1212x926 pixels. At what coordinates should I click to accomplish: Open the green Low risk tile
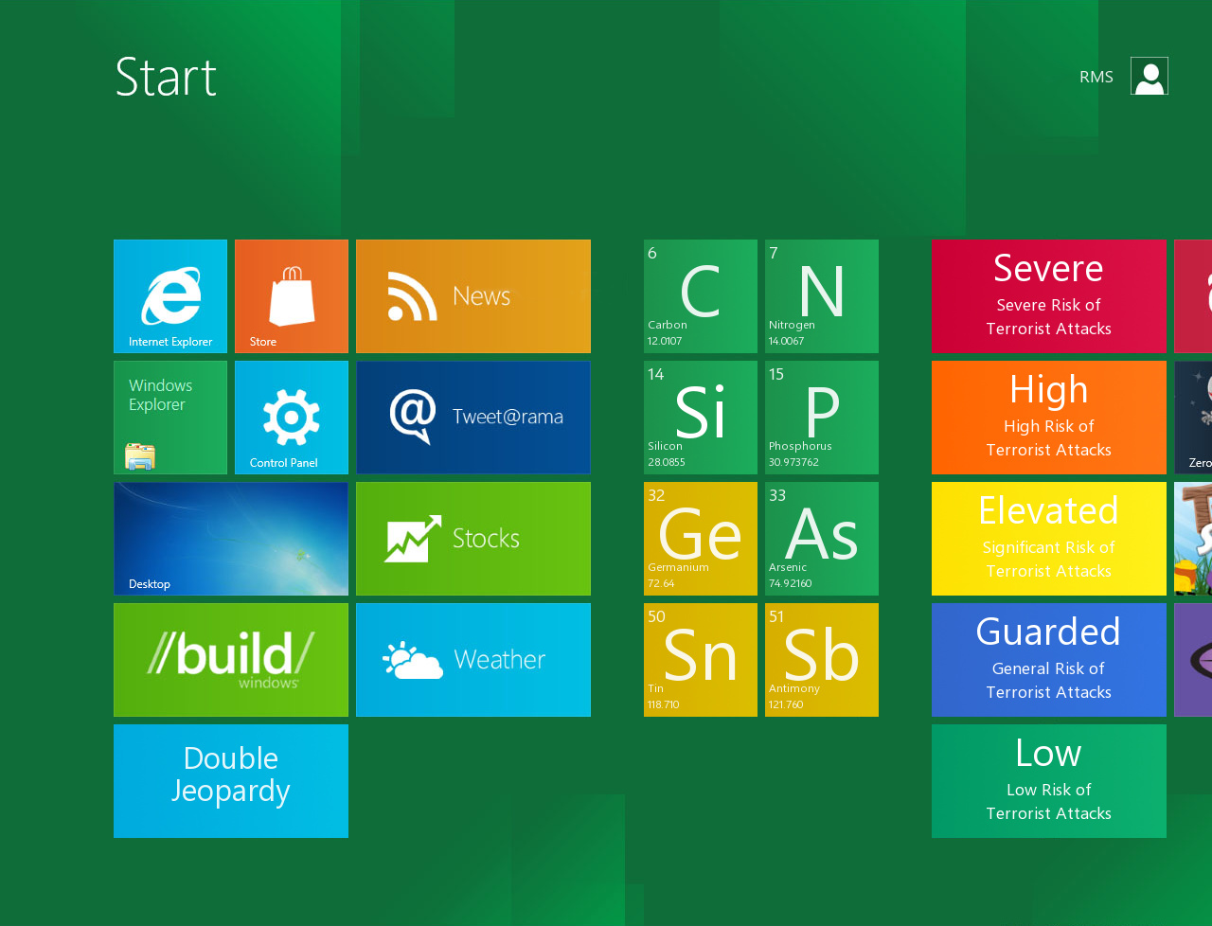(x=1049, y=781)
